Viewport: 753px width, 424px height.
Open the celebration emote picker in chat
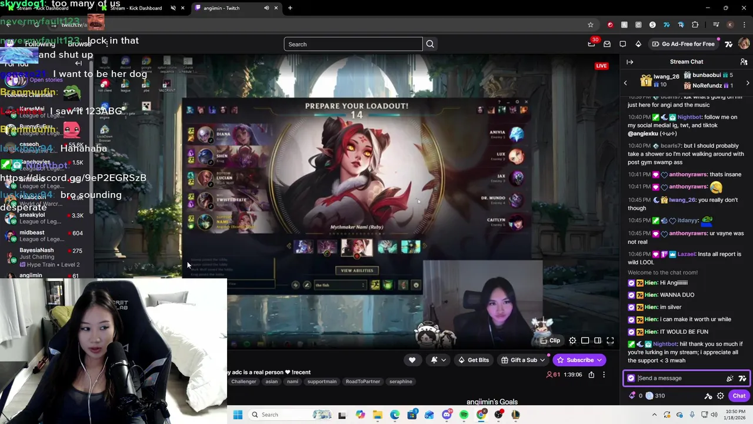pyautogui.click(x=730, y=378)
